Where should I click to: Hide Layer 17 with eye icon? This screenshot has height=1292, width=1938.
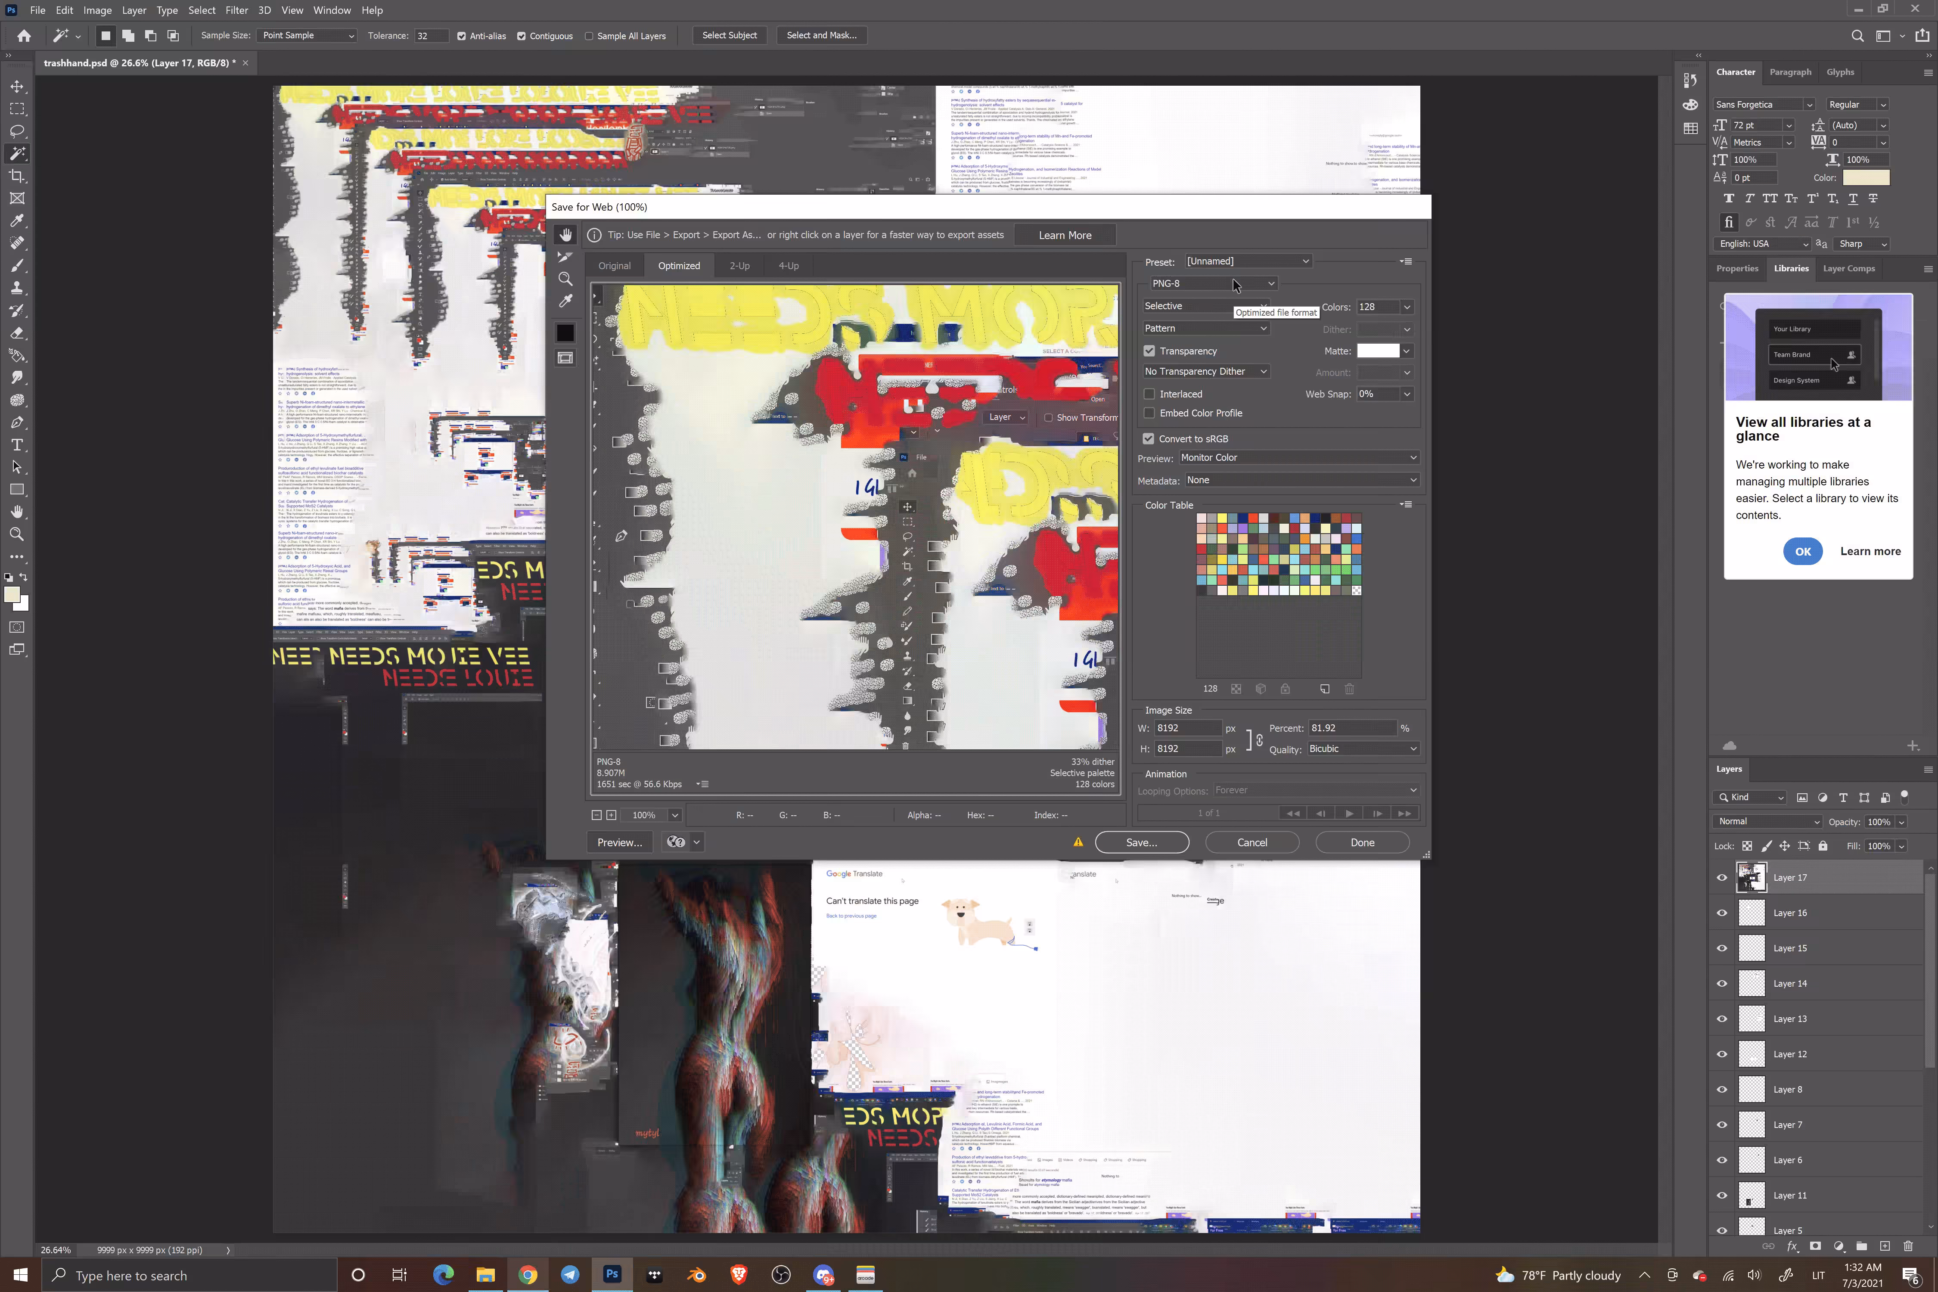point(1722,878)
